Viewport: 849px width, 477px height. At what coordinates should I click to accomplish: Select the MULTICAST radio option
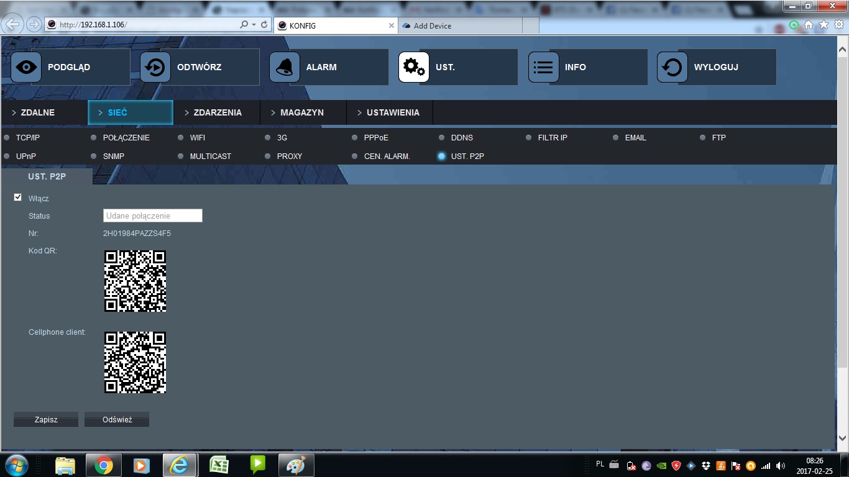tap(181, 157)
